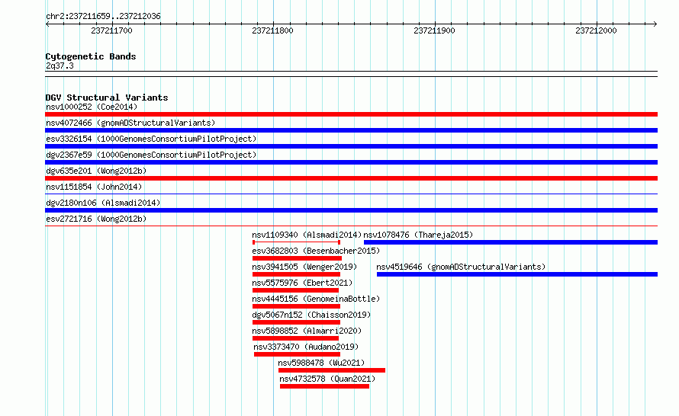Click the DGV Structural Variants track heading
The image size is (679, 416).
(x=107, y=98)
